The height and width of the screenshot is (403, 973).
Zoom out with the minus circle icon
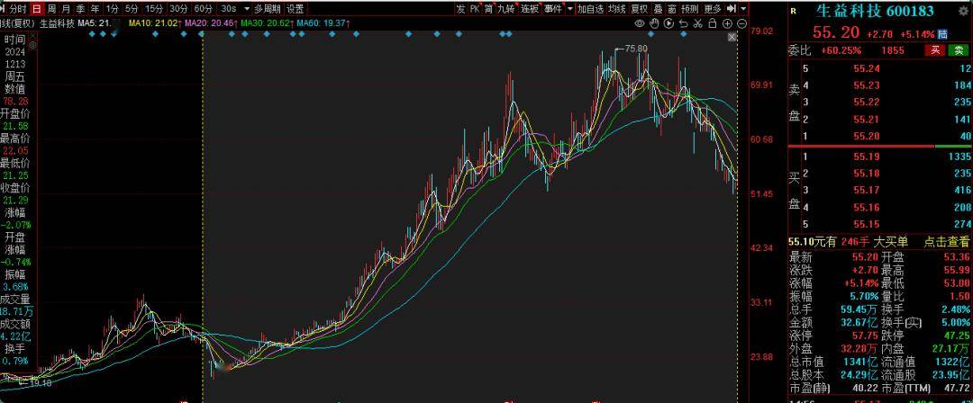(x=741, y=23)
